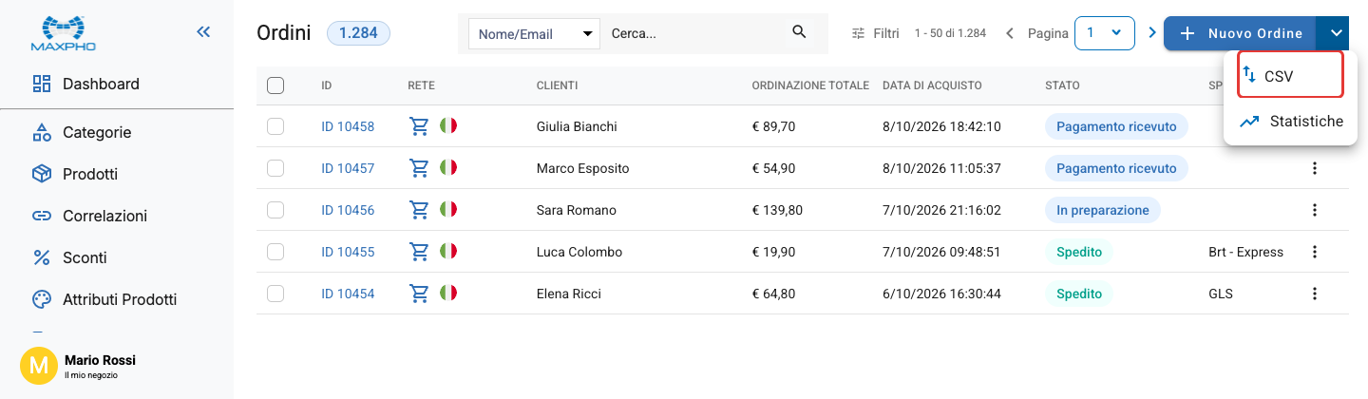Open order link ID 10456
This screenshot has height=399, width=1368.
click(348, 210)
